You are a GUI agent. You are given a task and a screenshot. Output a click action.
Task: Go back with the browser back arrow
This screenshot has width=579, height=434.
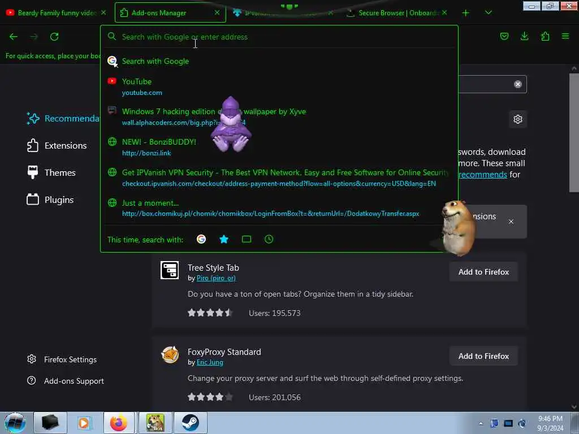coord(14,37)
